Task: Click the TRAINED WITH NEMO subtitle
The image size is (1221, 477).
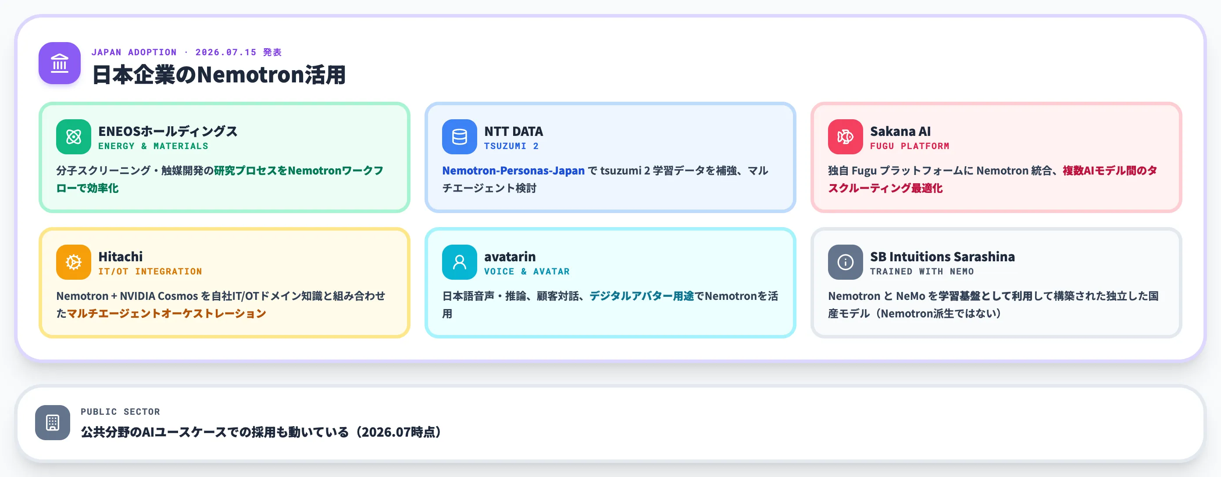Action: 921,271
